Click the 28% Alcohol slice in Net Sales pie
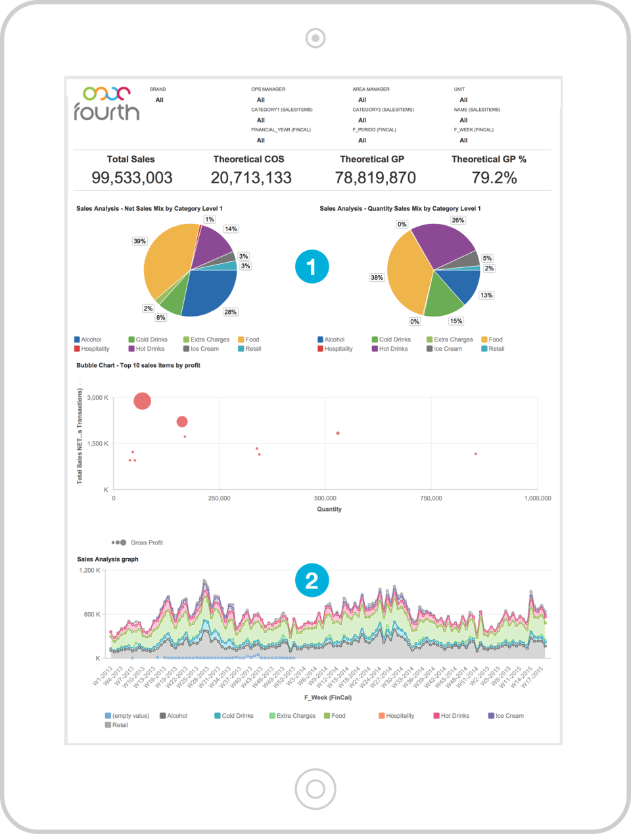Screen dimensions: 631x834 [210, 294]
